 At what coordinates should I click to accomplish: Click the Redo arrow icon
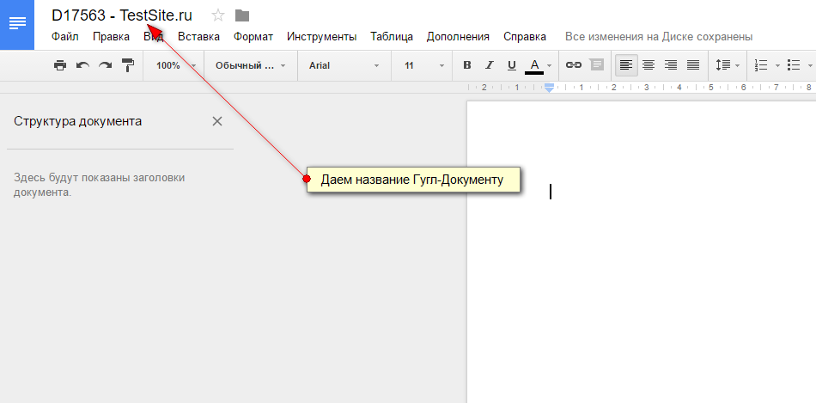point(105,65)
